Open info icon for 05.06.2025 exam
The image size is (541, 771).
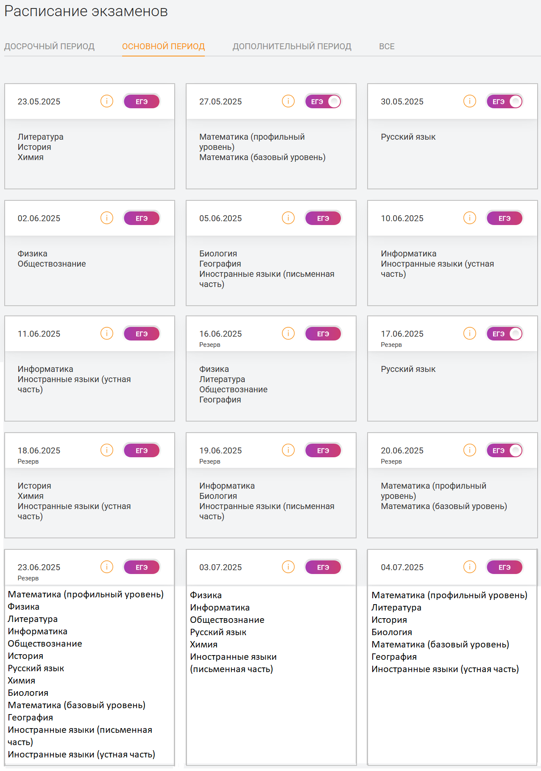pyautogui.click(x=288, y=218)
